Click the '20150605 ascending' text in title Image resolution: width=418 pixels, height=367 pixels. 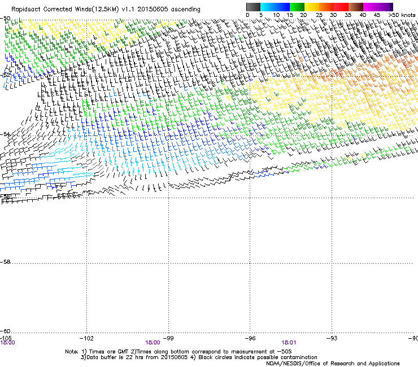169,9
